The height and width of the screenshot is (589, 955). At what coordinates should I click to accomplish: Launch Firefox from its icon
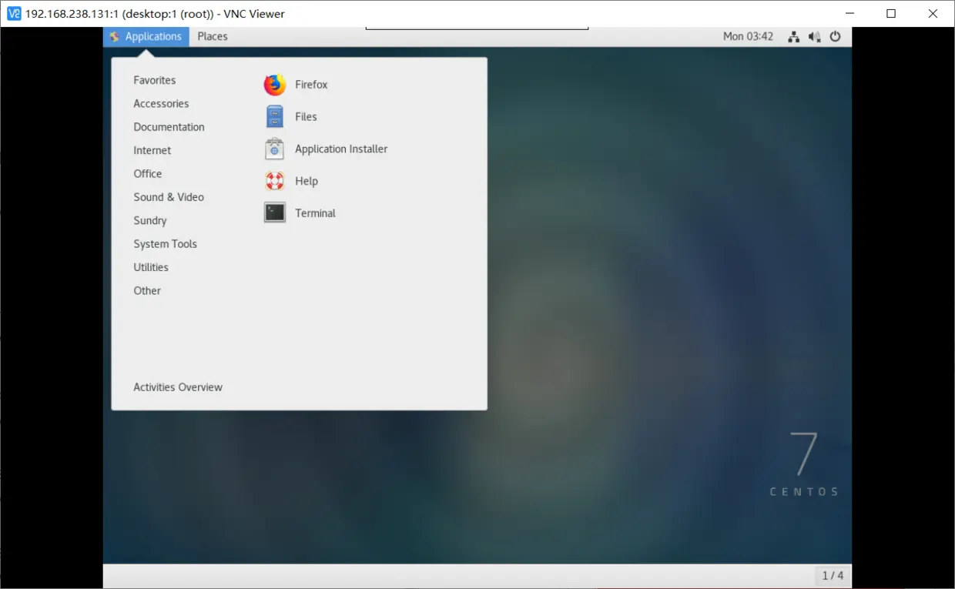point(275,85)
